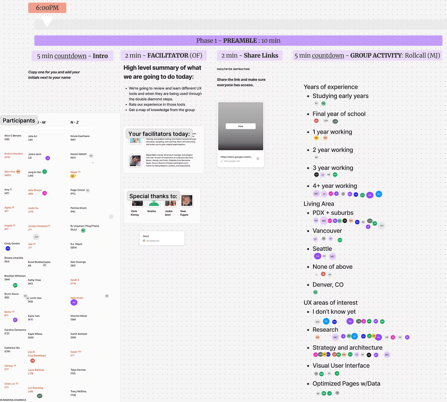Click the LB avatar under None of above
This screenshot has height=402, width=447.
[x=323, y=274]
